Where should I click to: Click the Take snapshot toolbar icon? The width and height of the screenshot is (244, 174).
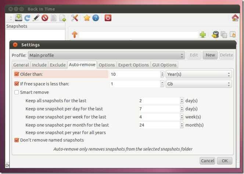(x=18, y=18)
